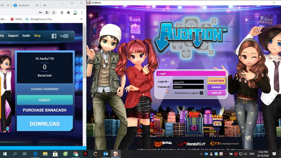Open Windows taskbar search

[15, 154]
